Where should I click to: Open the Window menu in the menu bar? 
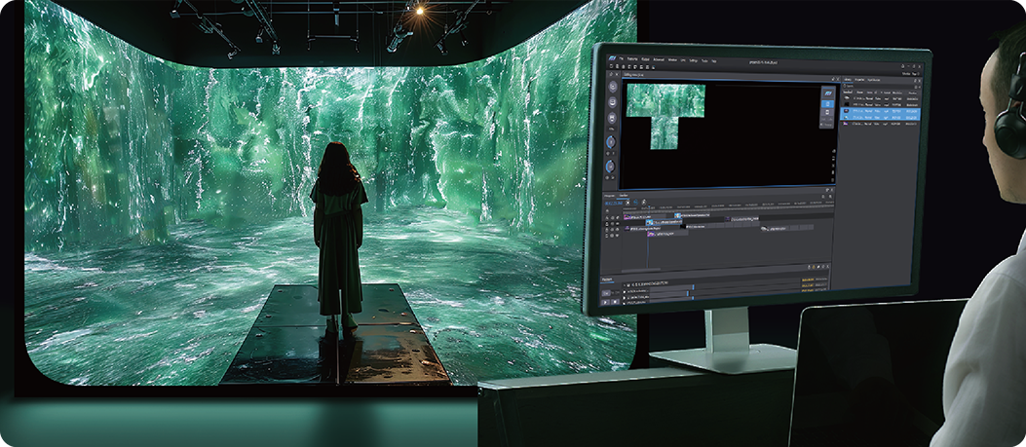tap(672, 59)
